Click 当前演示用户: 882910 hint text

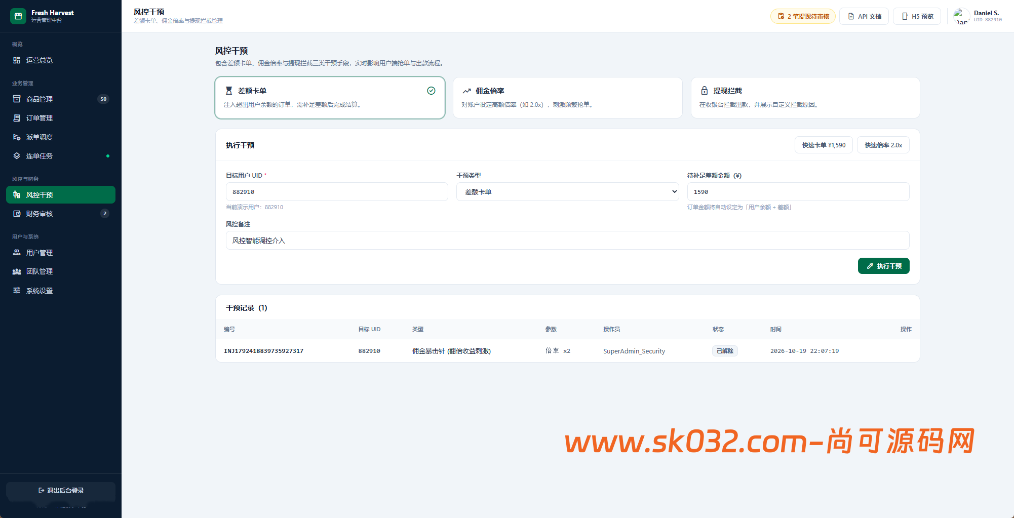(254, 207)
